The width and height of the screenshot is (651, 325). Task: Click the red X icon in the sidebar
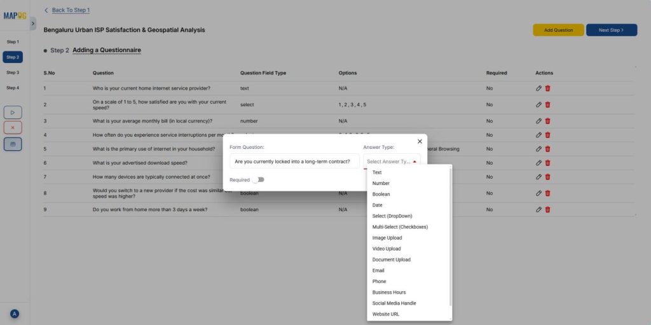(x=13, y=128)
